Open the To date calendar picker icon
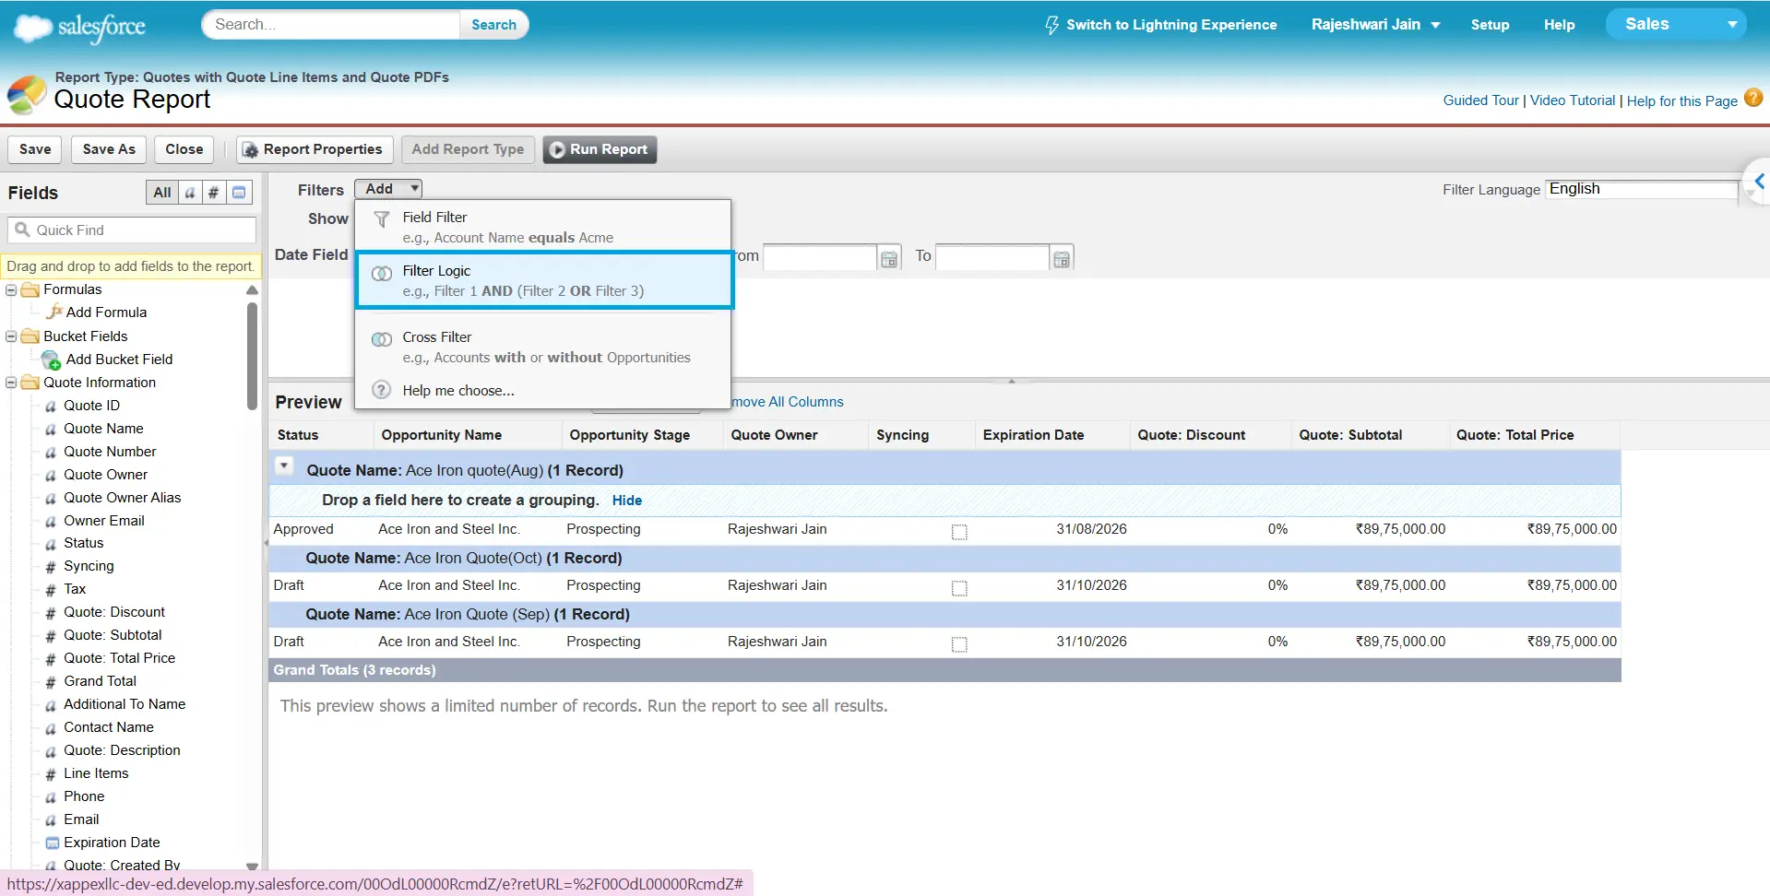 (x=1062, y=259)
